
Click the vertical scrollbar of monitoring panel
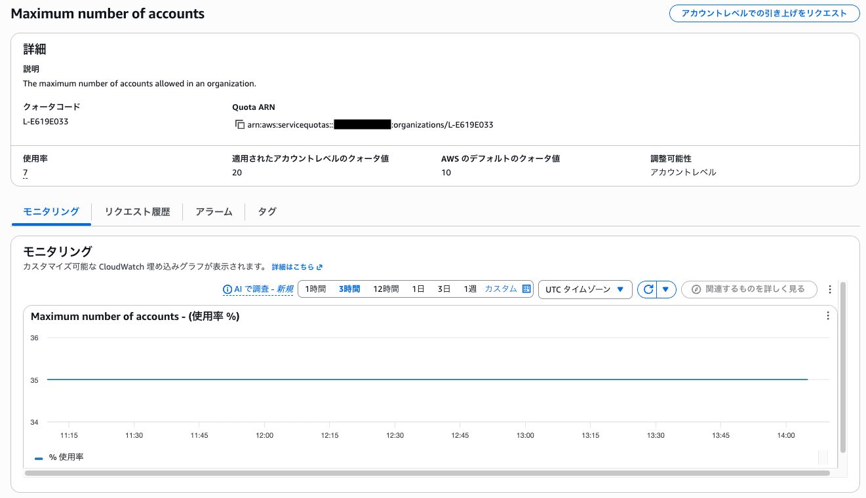pyautogui.click(x=843, y=366)
